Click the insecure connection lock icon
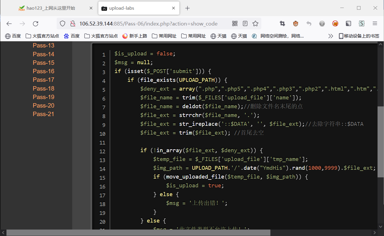The image size is (384, 236). [x=73, y=24]
